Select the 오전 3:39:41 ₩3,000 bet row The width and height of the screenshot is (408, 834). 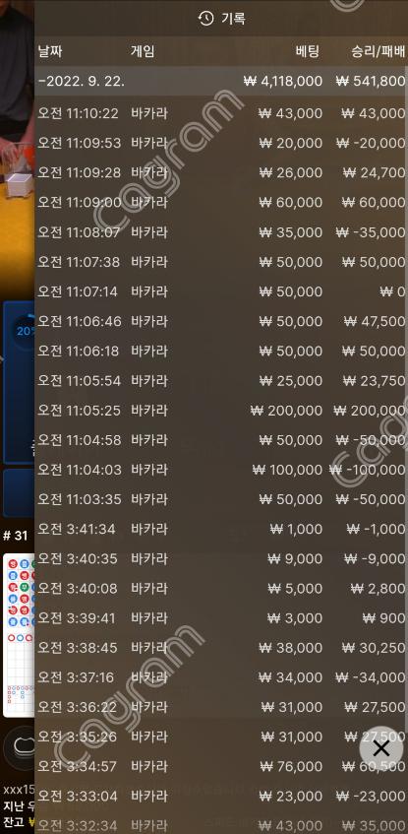(x=221, y=618)
